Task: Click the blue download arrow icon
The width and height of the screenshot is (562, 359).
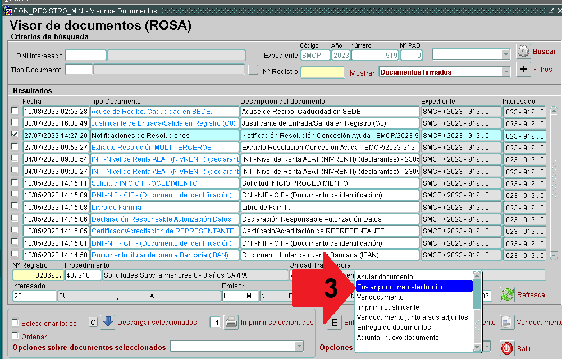Action: coord(108,322)
